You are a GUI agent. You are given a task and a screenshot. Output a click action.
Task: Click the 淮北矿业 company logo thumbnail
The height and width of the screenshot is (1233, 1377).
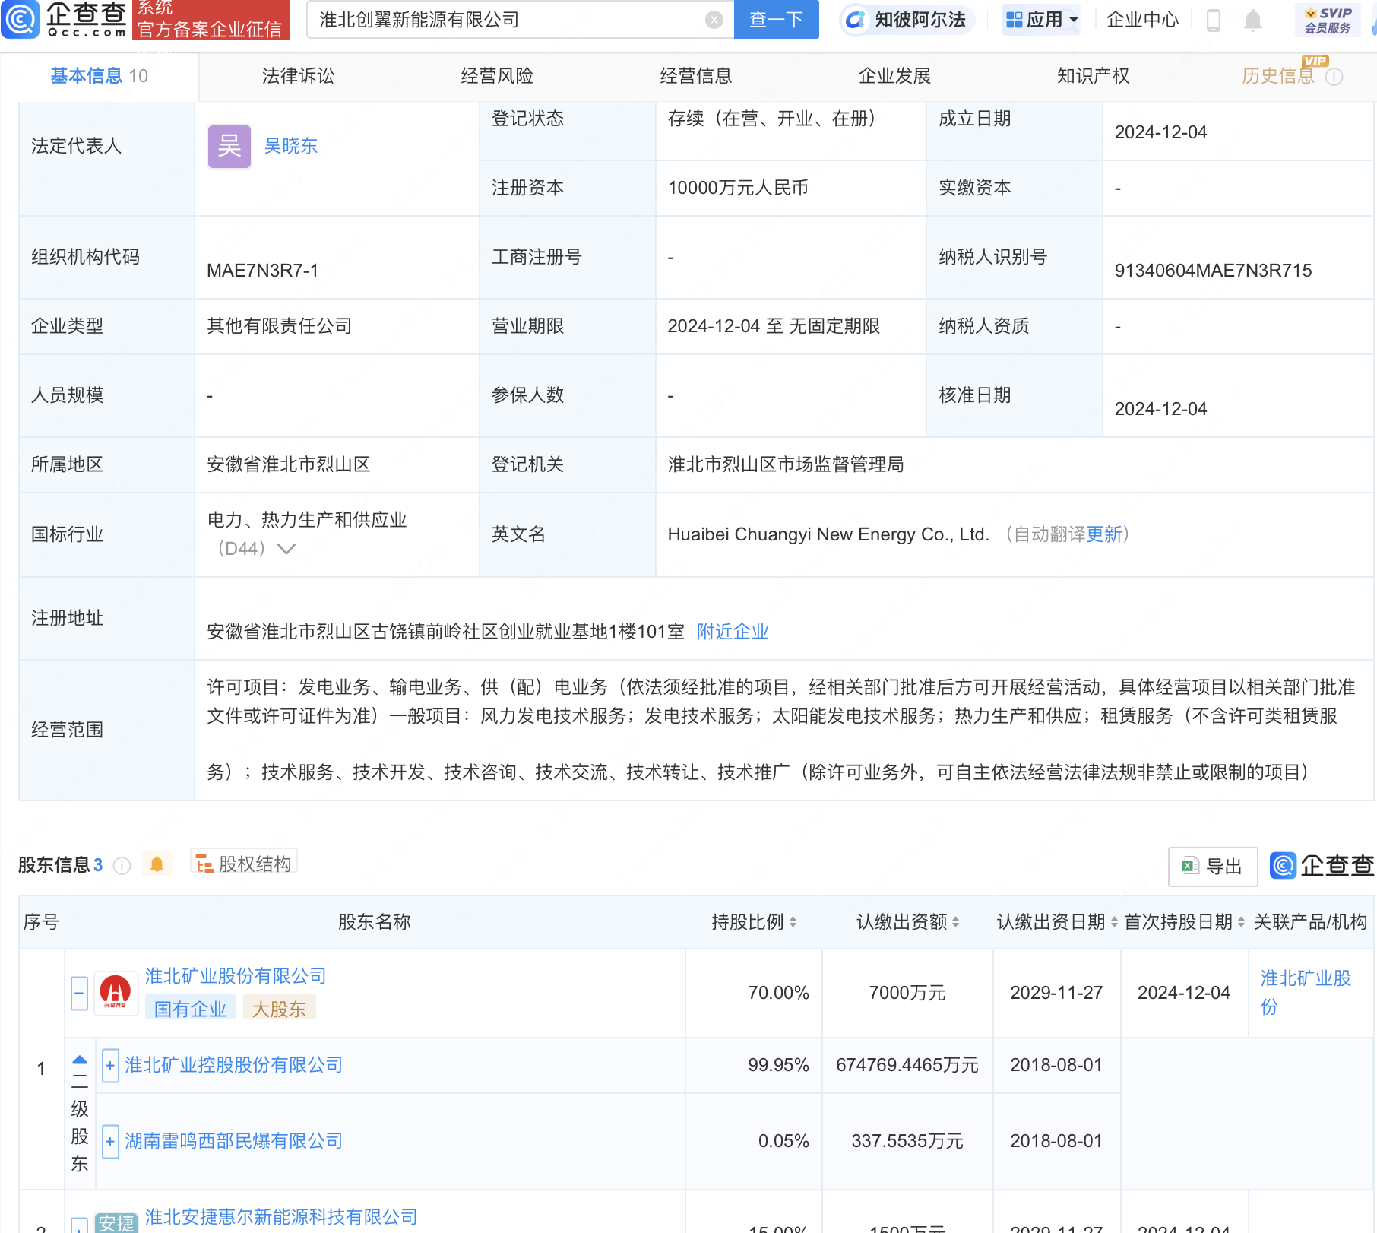click(x=116, y=993)
